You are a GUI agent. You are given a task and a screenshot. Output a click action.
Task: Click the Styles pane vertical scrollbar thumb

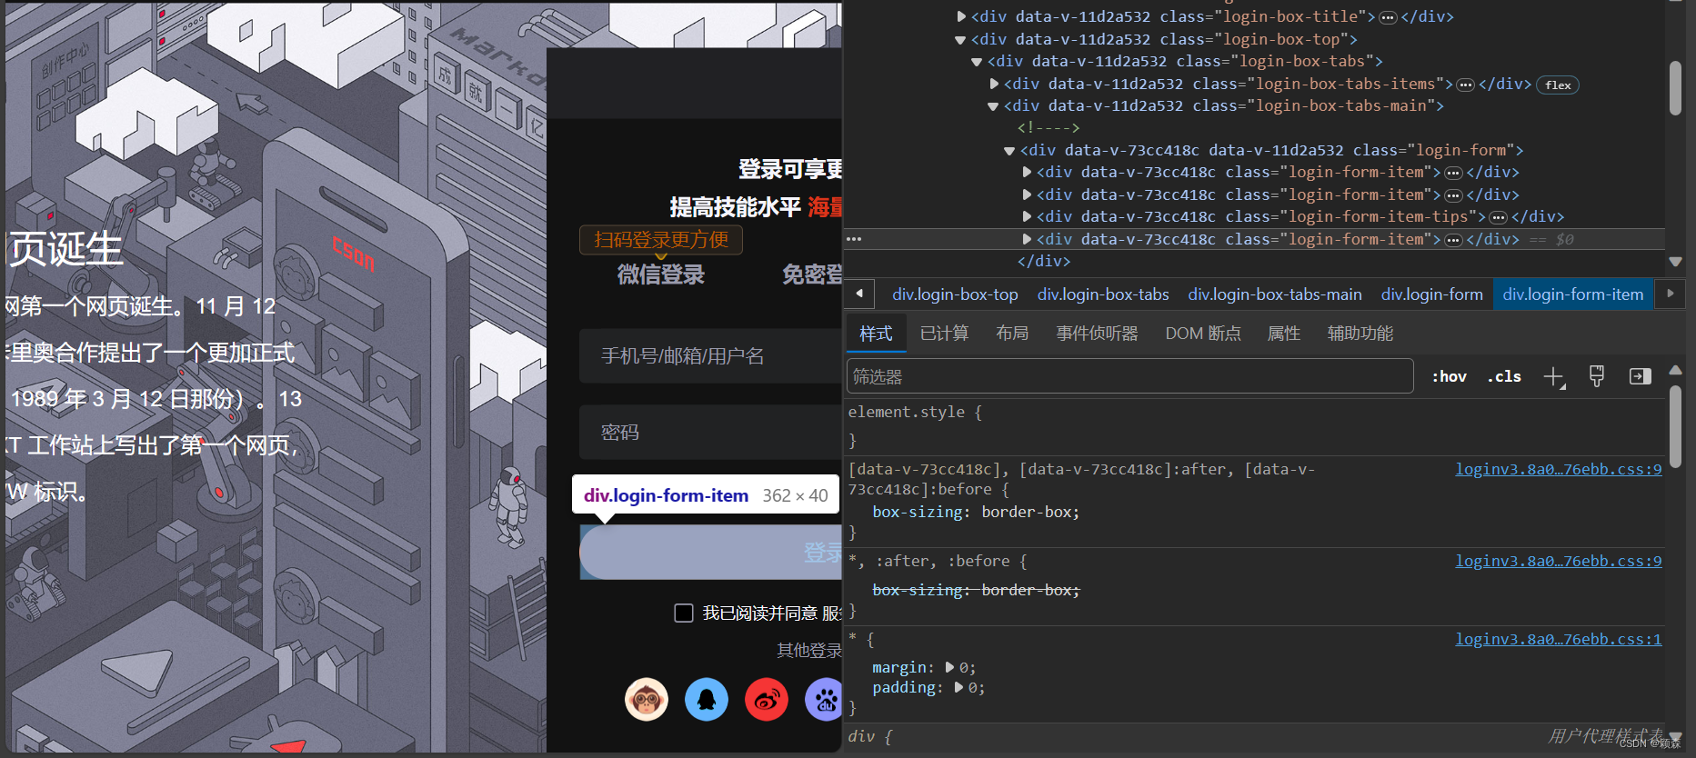click(x=1675, y=427)
